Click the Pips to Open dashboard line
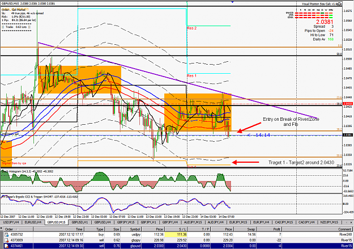354x249 pixels. [319, 31]
